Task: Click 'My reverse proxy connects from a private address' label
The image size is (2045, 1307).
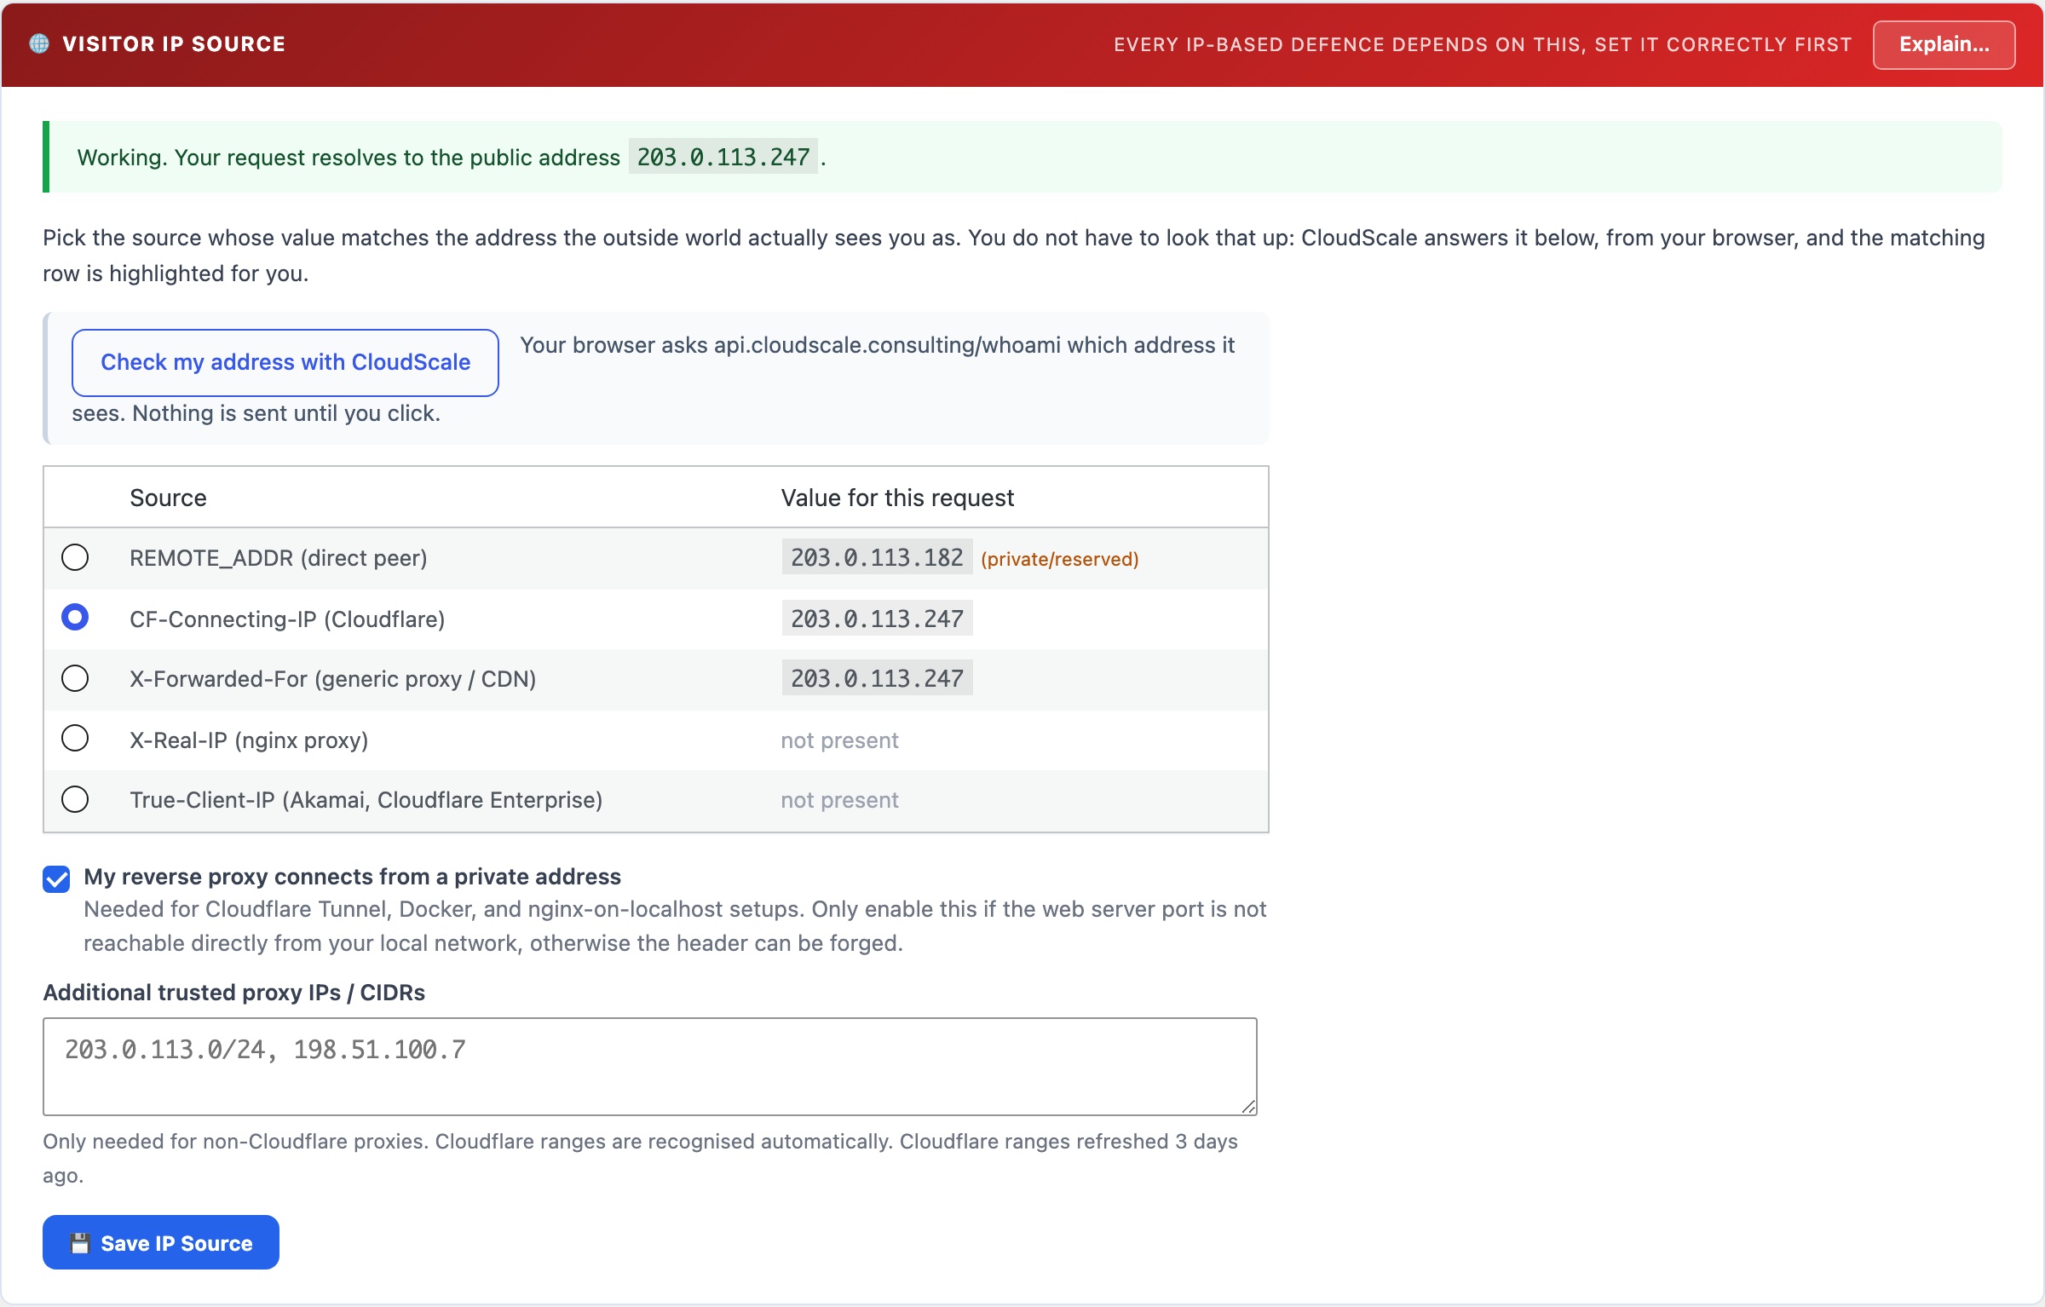Action: 352,877
